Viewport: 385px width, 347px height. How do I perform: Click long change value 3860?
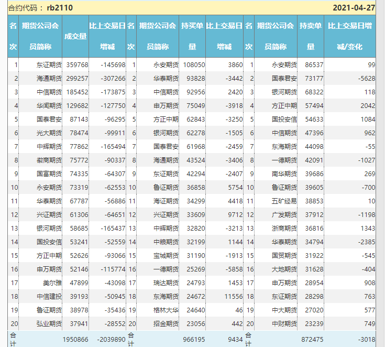235,65
